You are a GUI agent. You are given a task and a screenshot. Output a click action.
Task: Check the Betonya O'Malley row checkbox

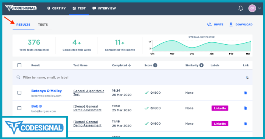[x=20, y=93]
